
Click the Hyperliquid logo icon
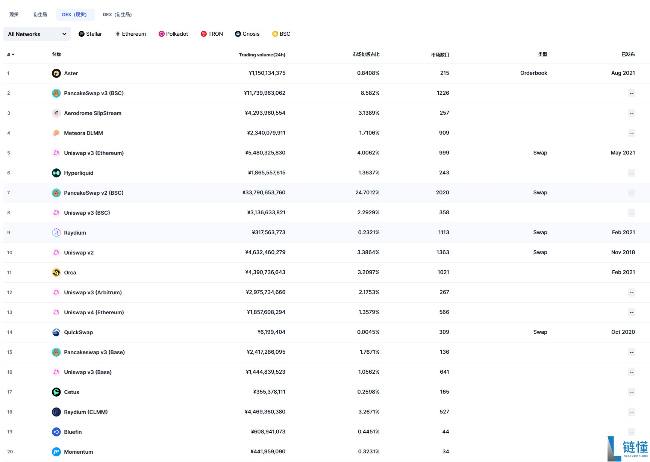[x=56, y=173]
